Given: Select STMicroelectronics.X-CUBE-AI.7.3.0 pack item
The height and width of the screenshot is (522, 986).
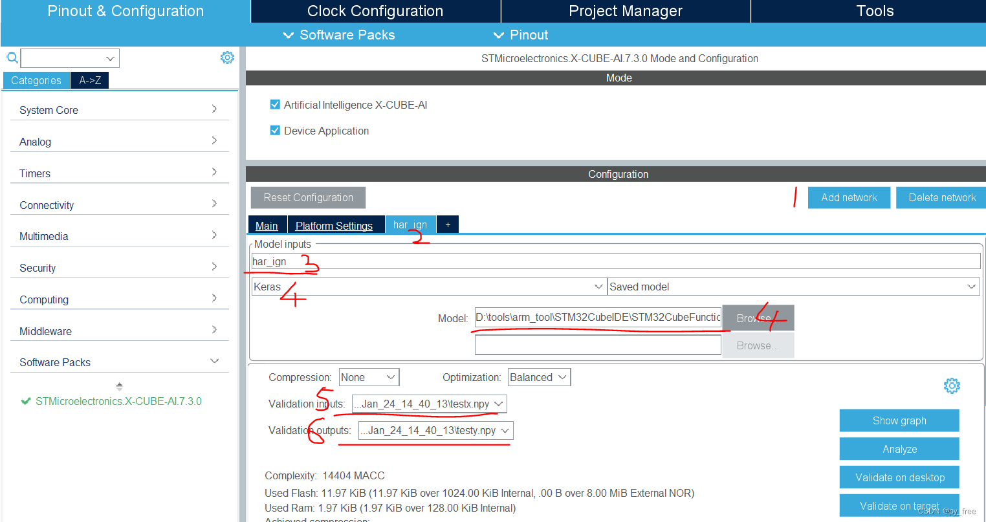Looking at the screenshot, I should [x=118, y=401].
